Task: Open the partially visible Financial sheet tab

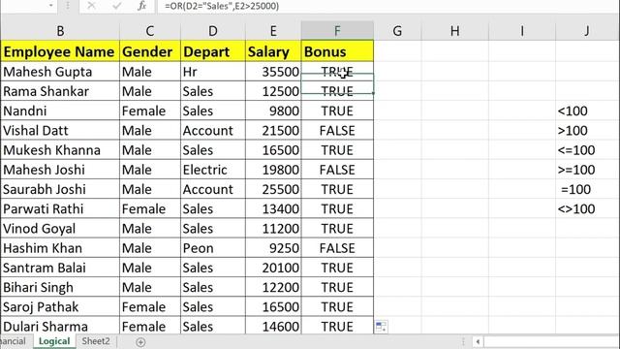Action: click(x=14, y=341)
